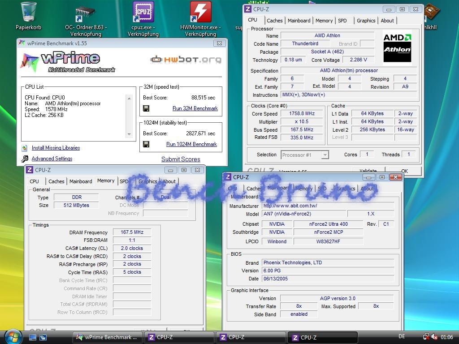This screenshot has width=459, height=344.
Task: Click the CAS# Latency value 2.0 clocks
Action: [132, 248]
